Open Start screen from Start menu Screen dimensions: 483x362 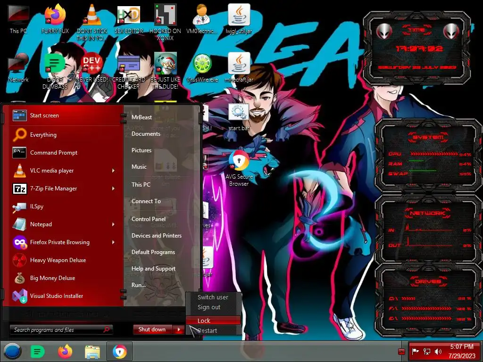click(64, 115)
